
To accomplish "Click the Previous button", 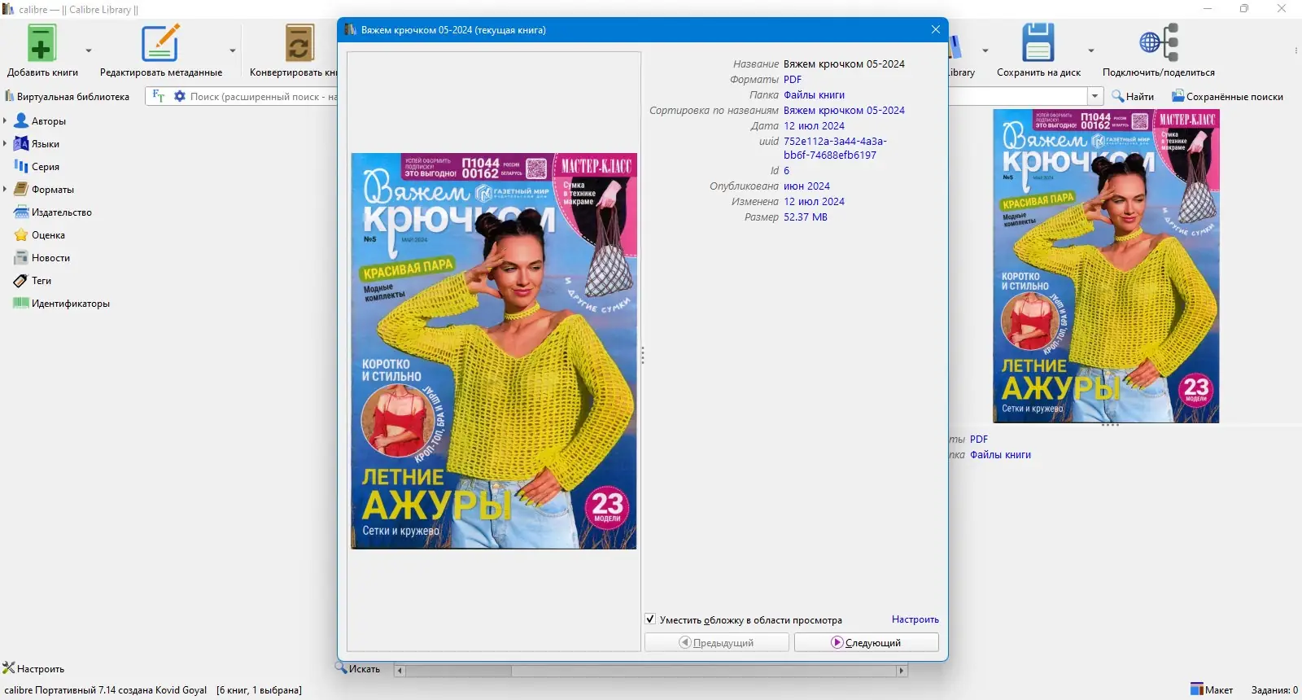I will (x=717, y=643).
